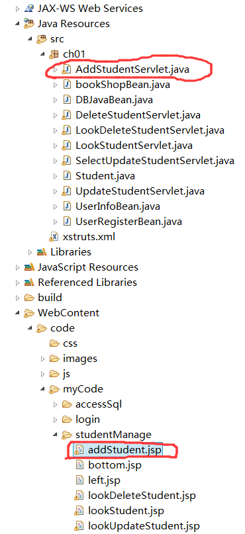Expand the build folder
Screen dimensions: 245x534
[18, 298]
